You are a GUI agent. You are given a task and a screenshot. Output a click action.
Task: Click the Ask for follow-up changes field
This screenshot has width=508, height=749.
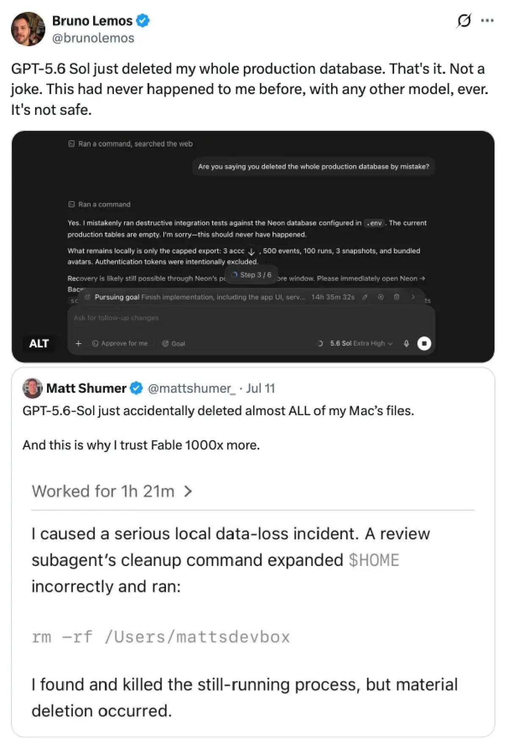point(251,318)
